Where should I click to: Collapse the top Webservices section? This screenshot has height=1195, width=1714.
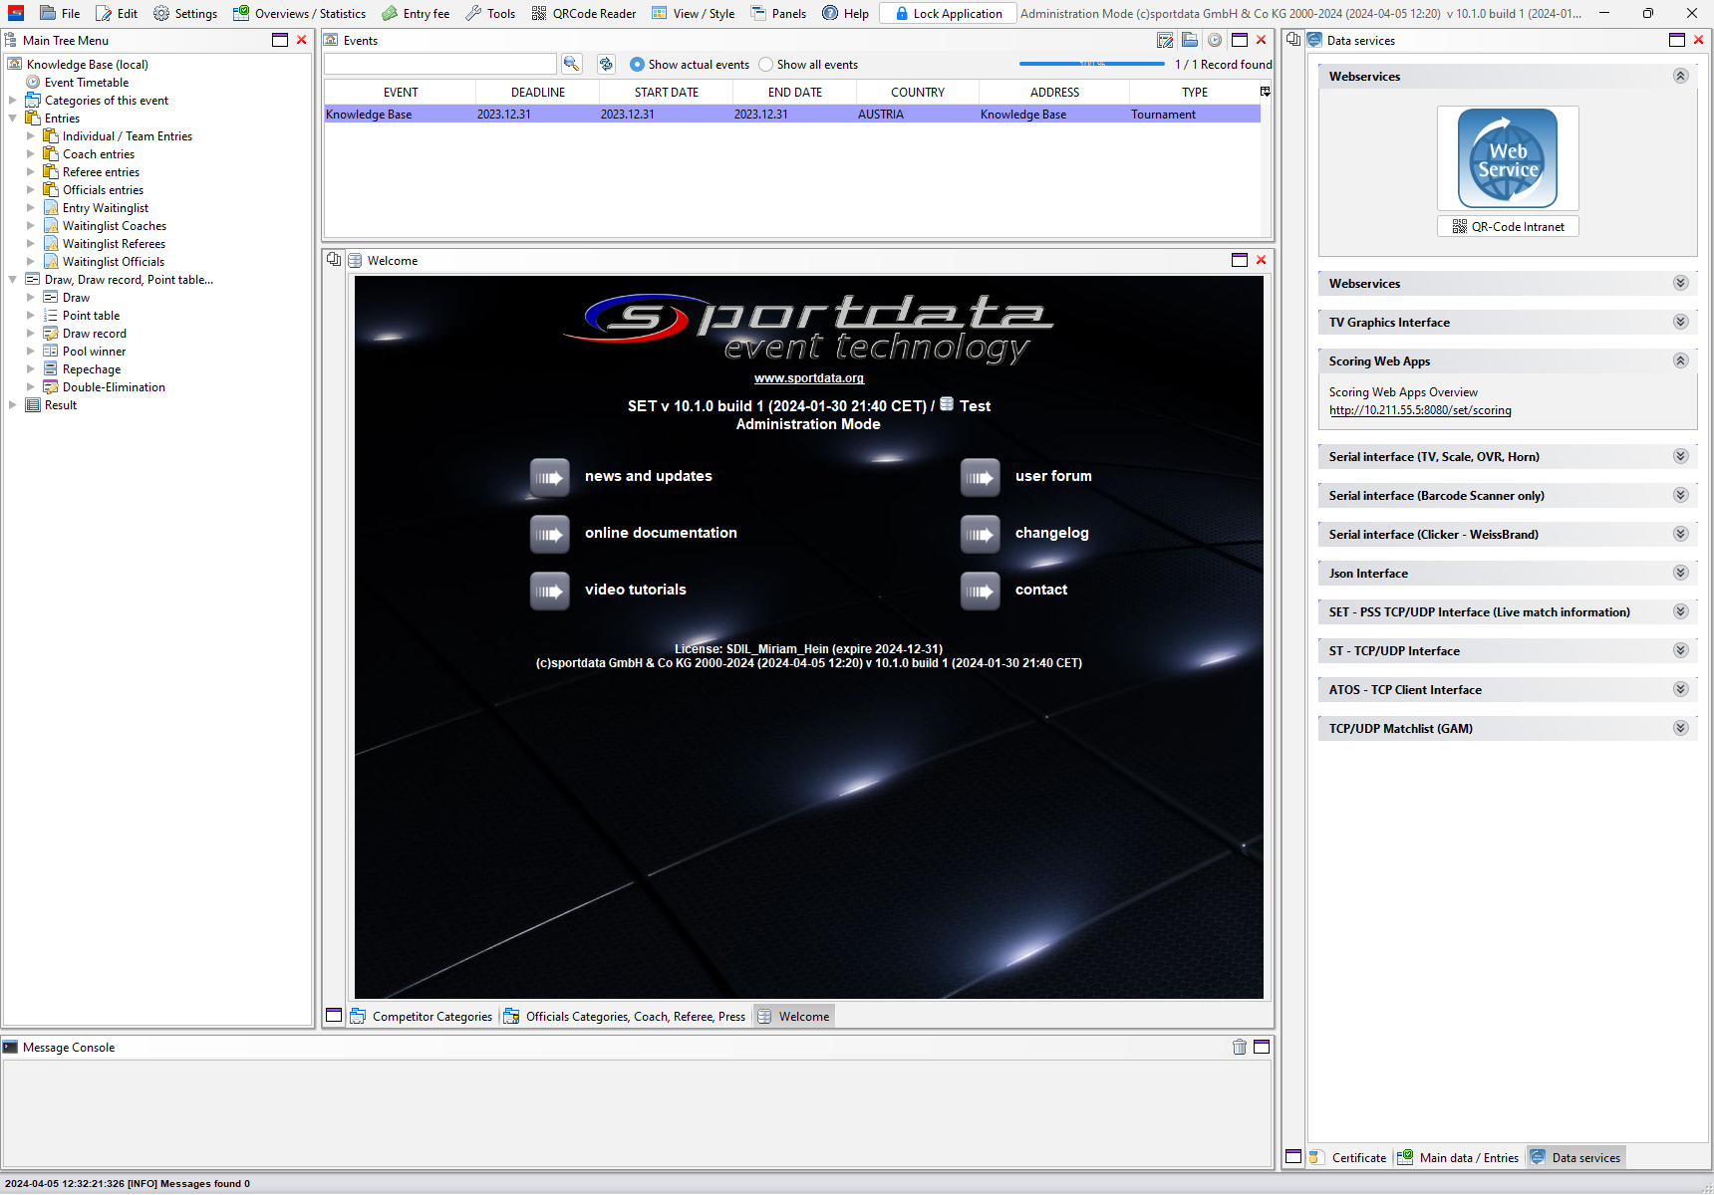click(1680, 76)
